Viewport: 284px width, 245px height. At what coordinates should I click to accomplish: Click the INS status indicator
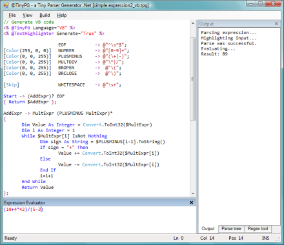coord(265,238)
